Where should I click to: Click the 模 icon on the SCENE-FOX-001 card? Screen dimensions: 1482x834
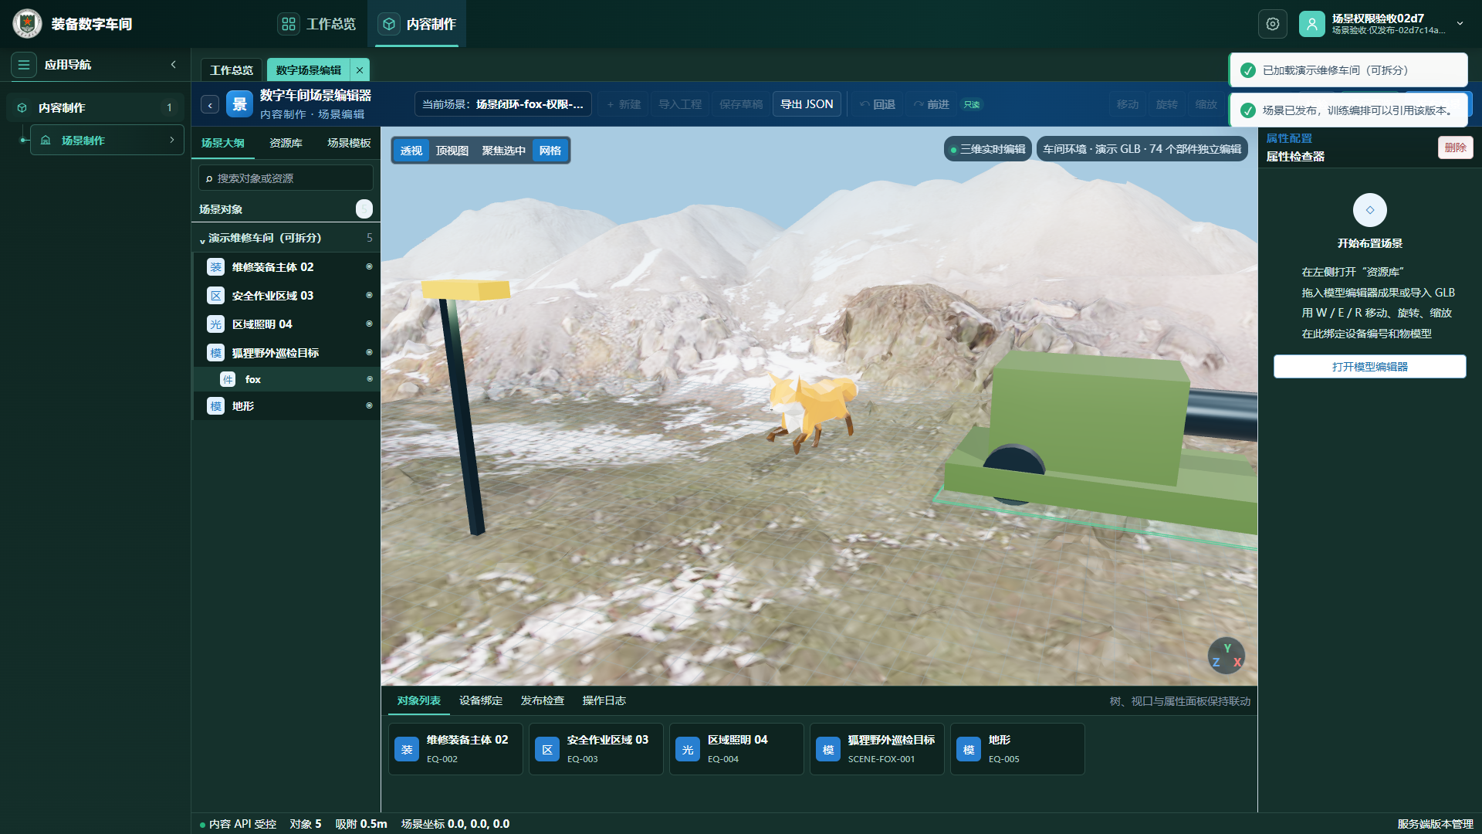828,750
